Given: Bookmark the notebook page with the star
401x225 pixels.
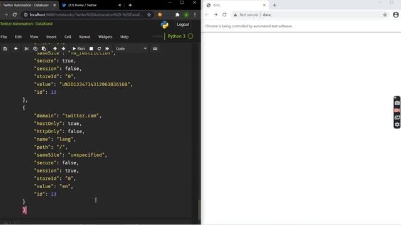Looking at the screenshot, I should (x=149, y=15).
